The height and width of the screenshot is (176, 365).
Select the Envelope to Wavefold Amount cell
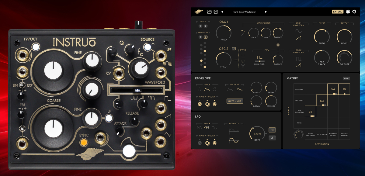click(x=333, y=89)
